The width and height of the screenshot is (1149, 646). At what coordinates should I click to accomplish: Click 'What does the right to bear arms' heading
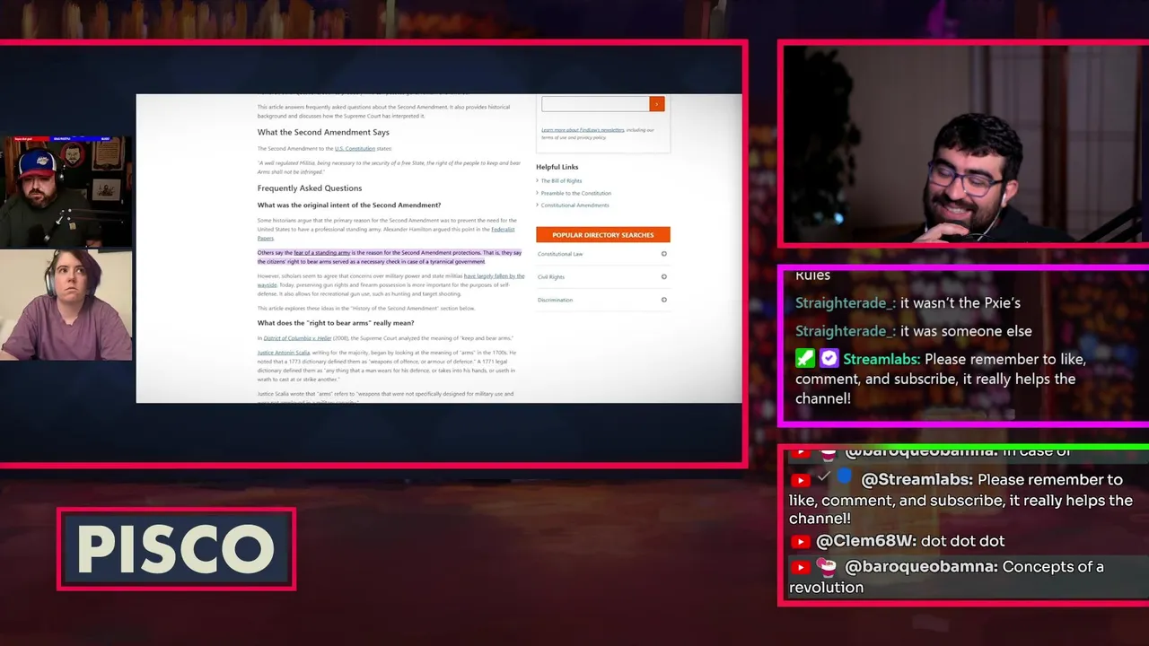pos(336,323)
